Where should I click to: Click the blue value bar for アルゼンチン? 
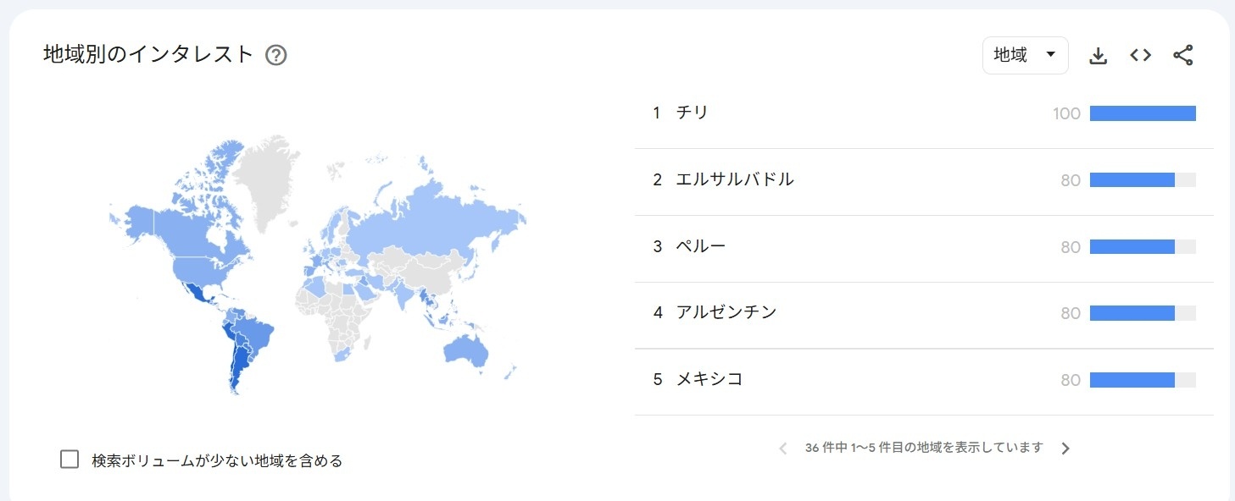(1133, 312)
